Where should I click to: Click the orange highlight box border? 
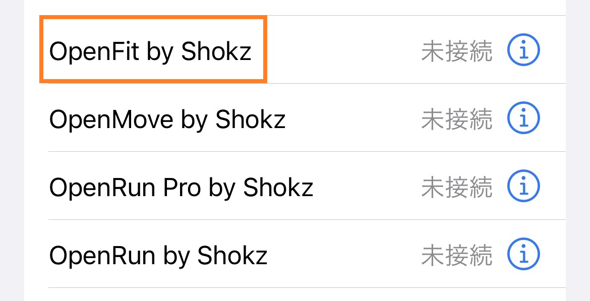pos(151,19)
